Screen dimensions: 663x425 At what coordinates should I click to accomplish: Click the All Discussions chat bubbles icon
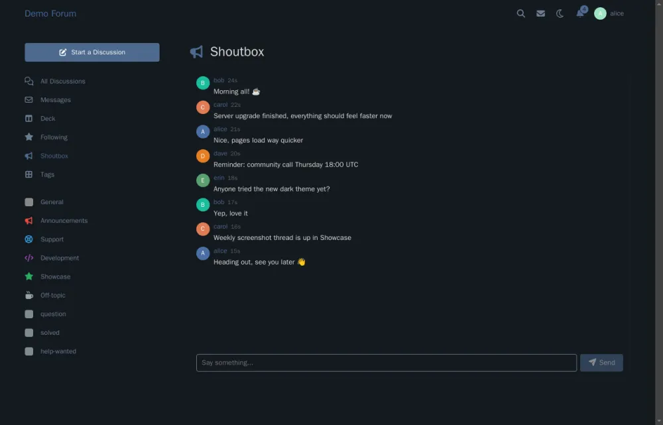pyautogui.click(x=29, y=81)
